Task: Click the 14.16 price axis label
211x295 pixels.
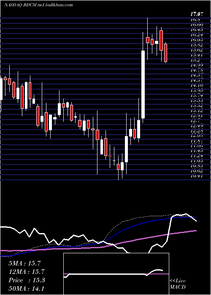Action: click(x=197, y=86)
